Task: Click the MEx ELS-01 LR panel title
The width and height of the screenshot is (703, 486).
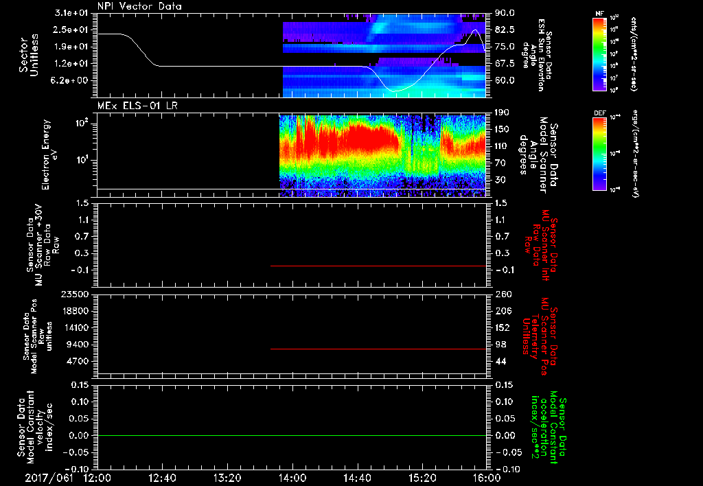Action: point(137,106)
